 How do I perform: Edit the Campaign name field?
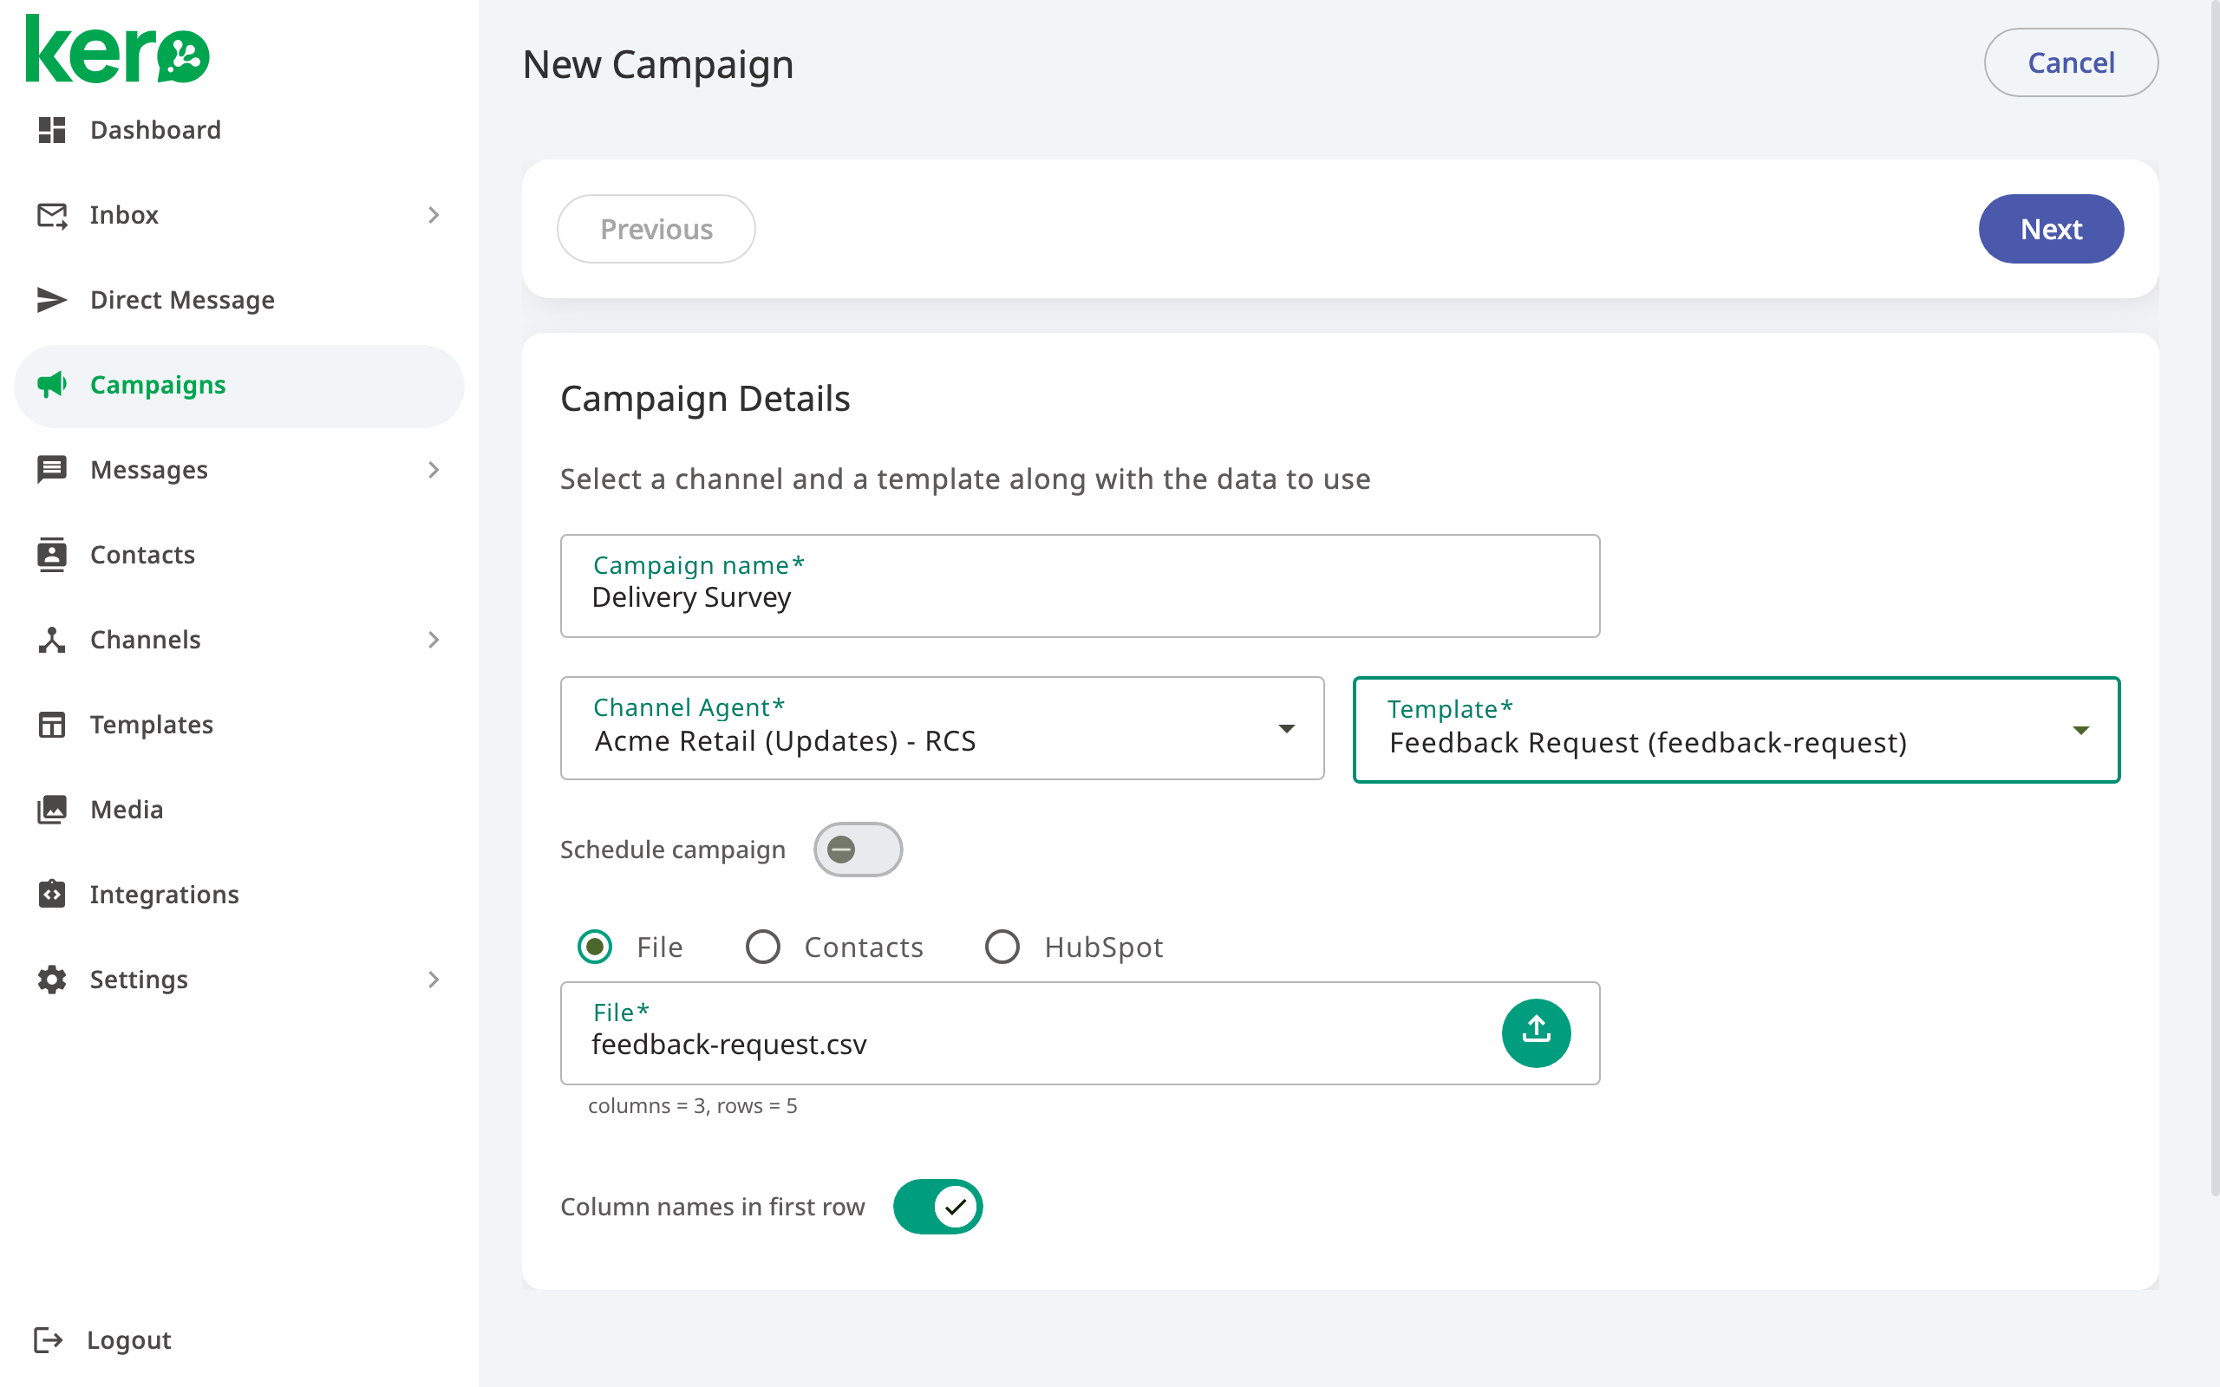point(1080,586)
